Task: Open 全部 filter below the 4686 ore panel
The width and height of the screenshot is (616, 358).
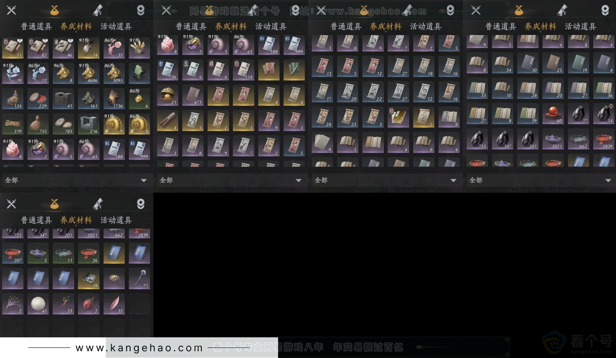Action: 76,180
